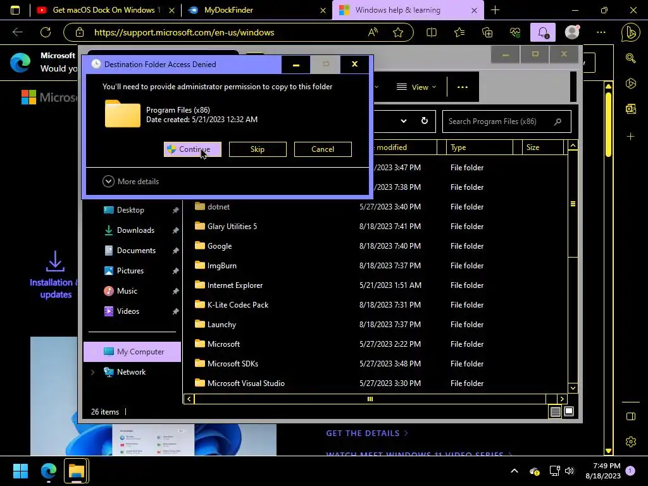Image resolution: width=648 pixels, height=486 pixels.
Task: Select Downloads in the navigation pane
Action: point(135,230)
